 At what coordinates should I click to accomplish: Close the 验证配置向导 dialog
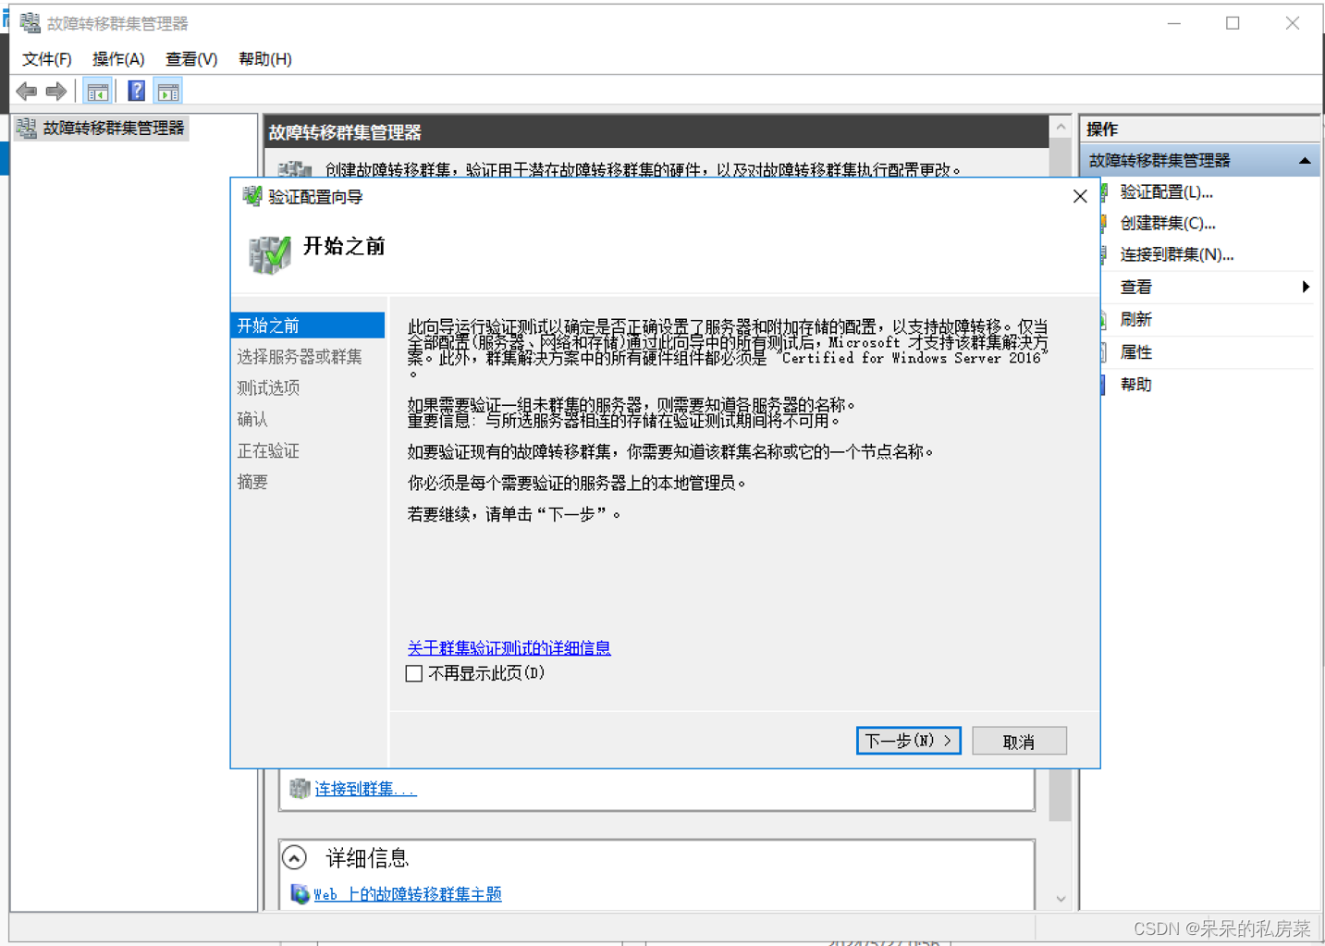click(x=1080, y=196)
